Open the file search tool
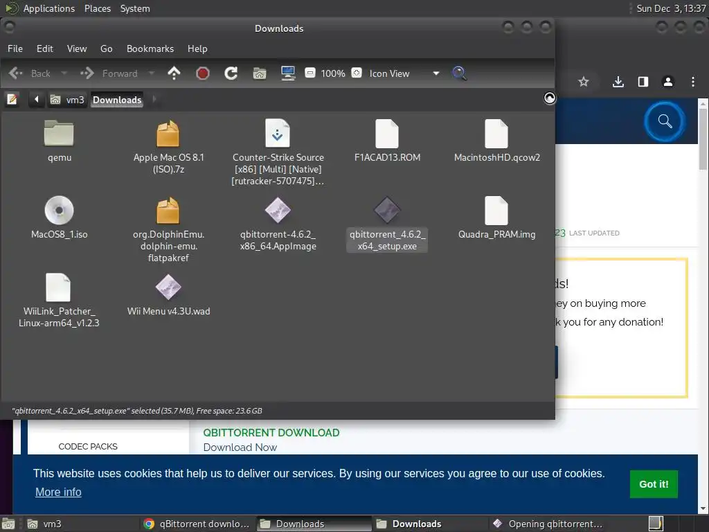This screenshot has height=532, width=709. [x=459, y=73]
